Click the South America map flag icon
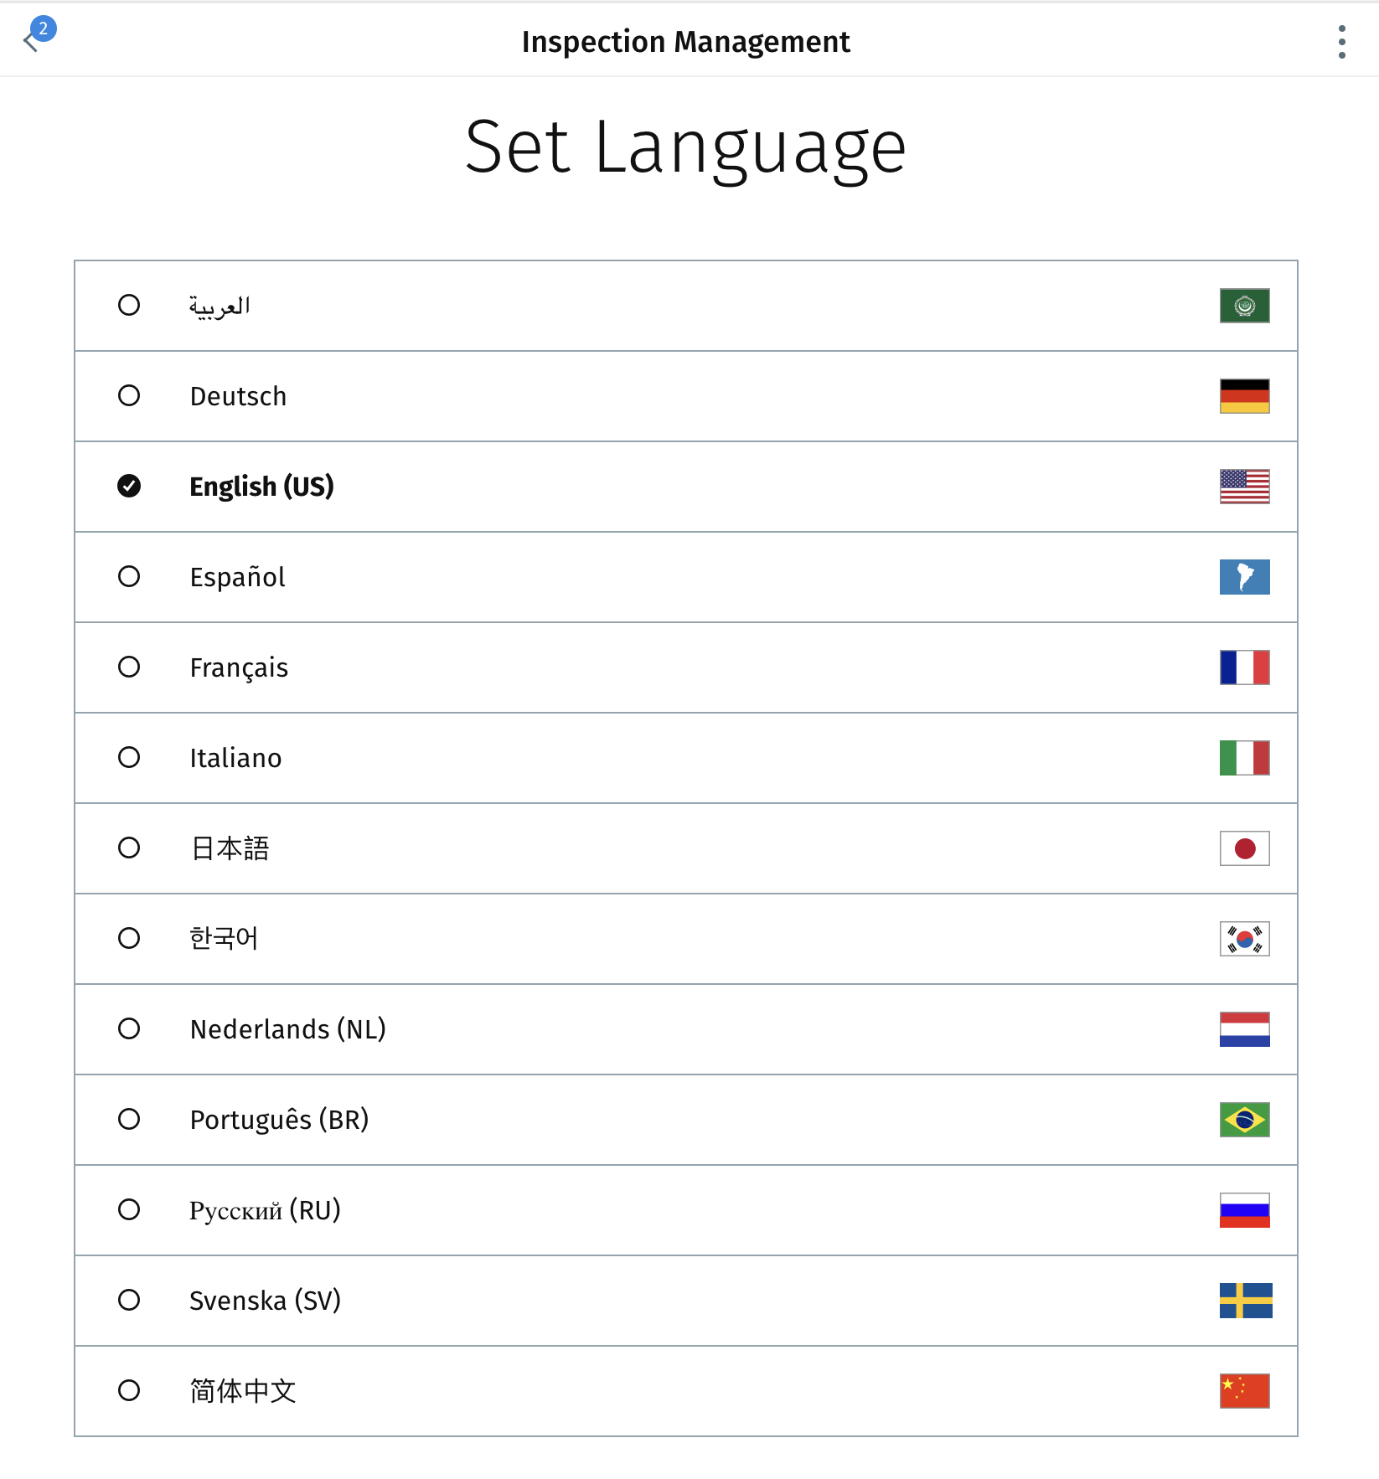1379x1479 pixels. tap(1244, 577)
